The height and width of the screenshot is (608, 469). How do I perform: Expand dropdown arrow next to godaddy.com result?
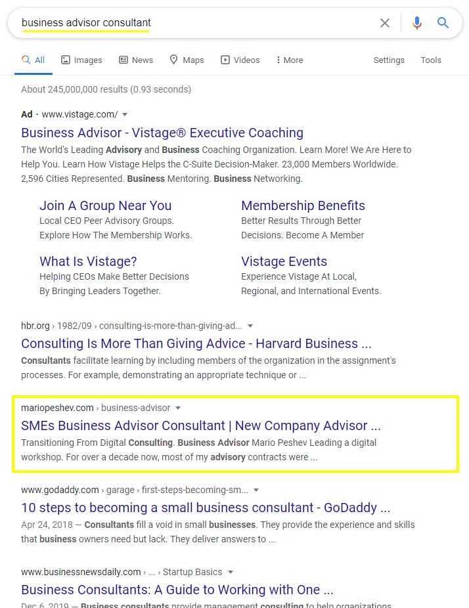click(x=256, y=490)
